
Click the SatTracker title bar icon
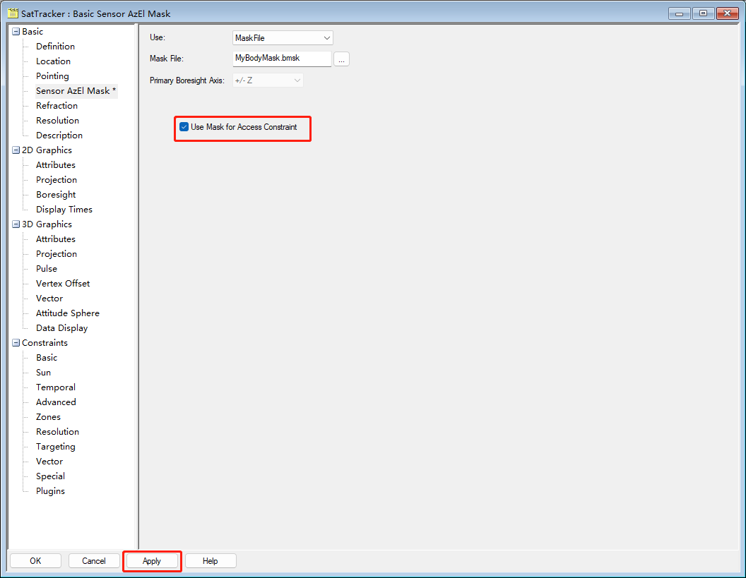point(13,13)
